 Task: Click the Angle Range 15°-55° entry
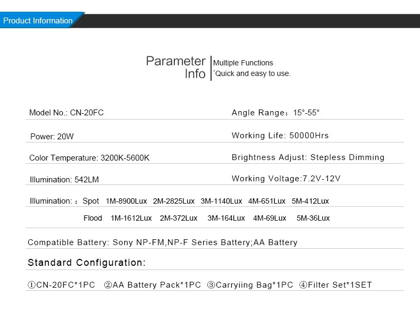[x=275, y=113]
